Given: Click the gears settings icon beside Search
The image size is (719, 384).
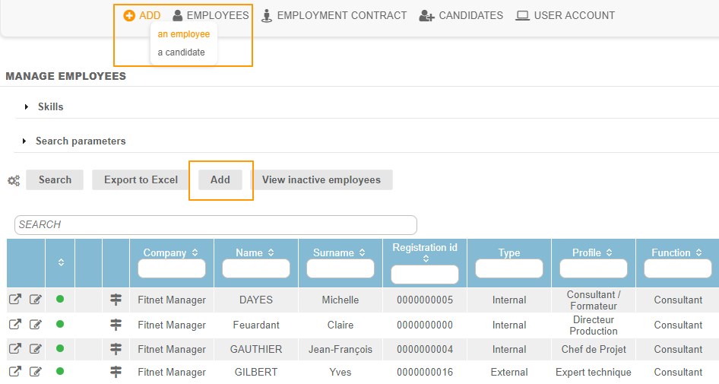Looking at the screenshot, I should [x=14, y=180].
